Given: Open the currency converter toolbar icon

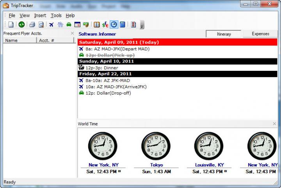Looking at the screenshot, I should pos(105,25).
